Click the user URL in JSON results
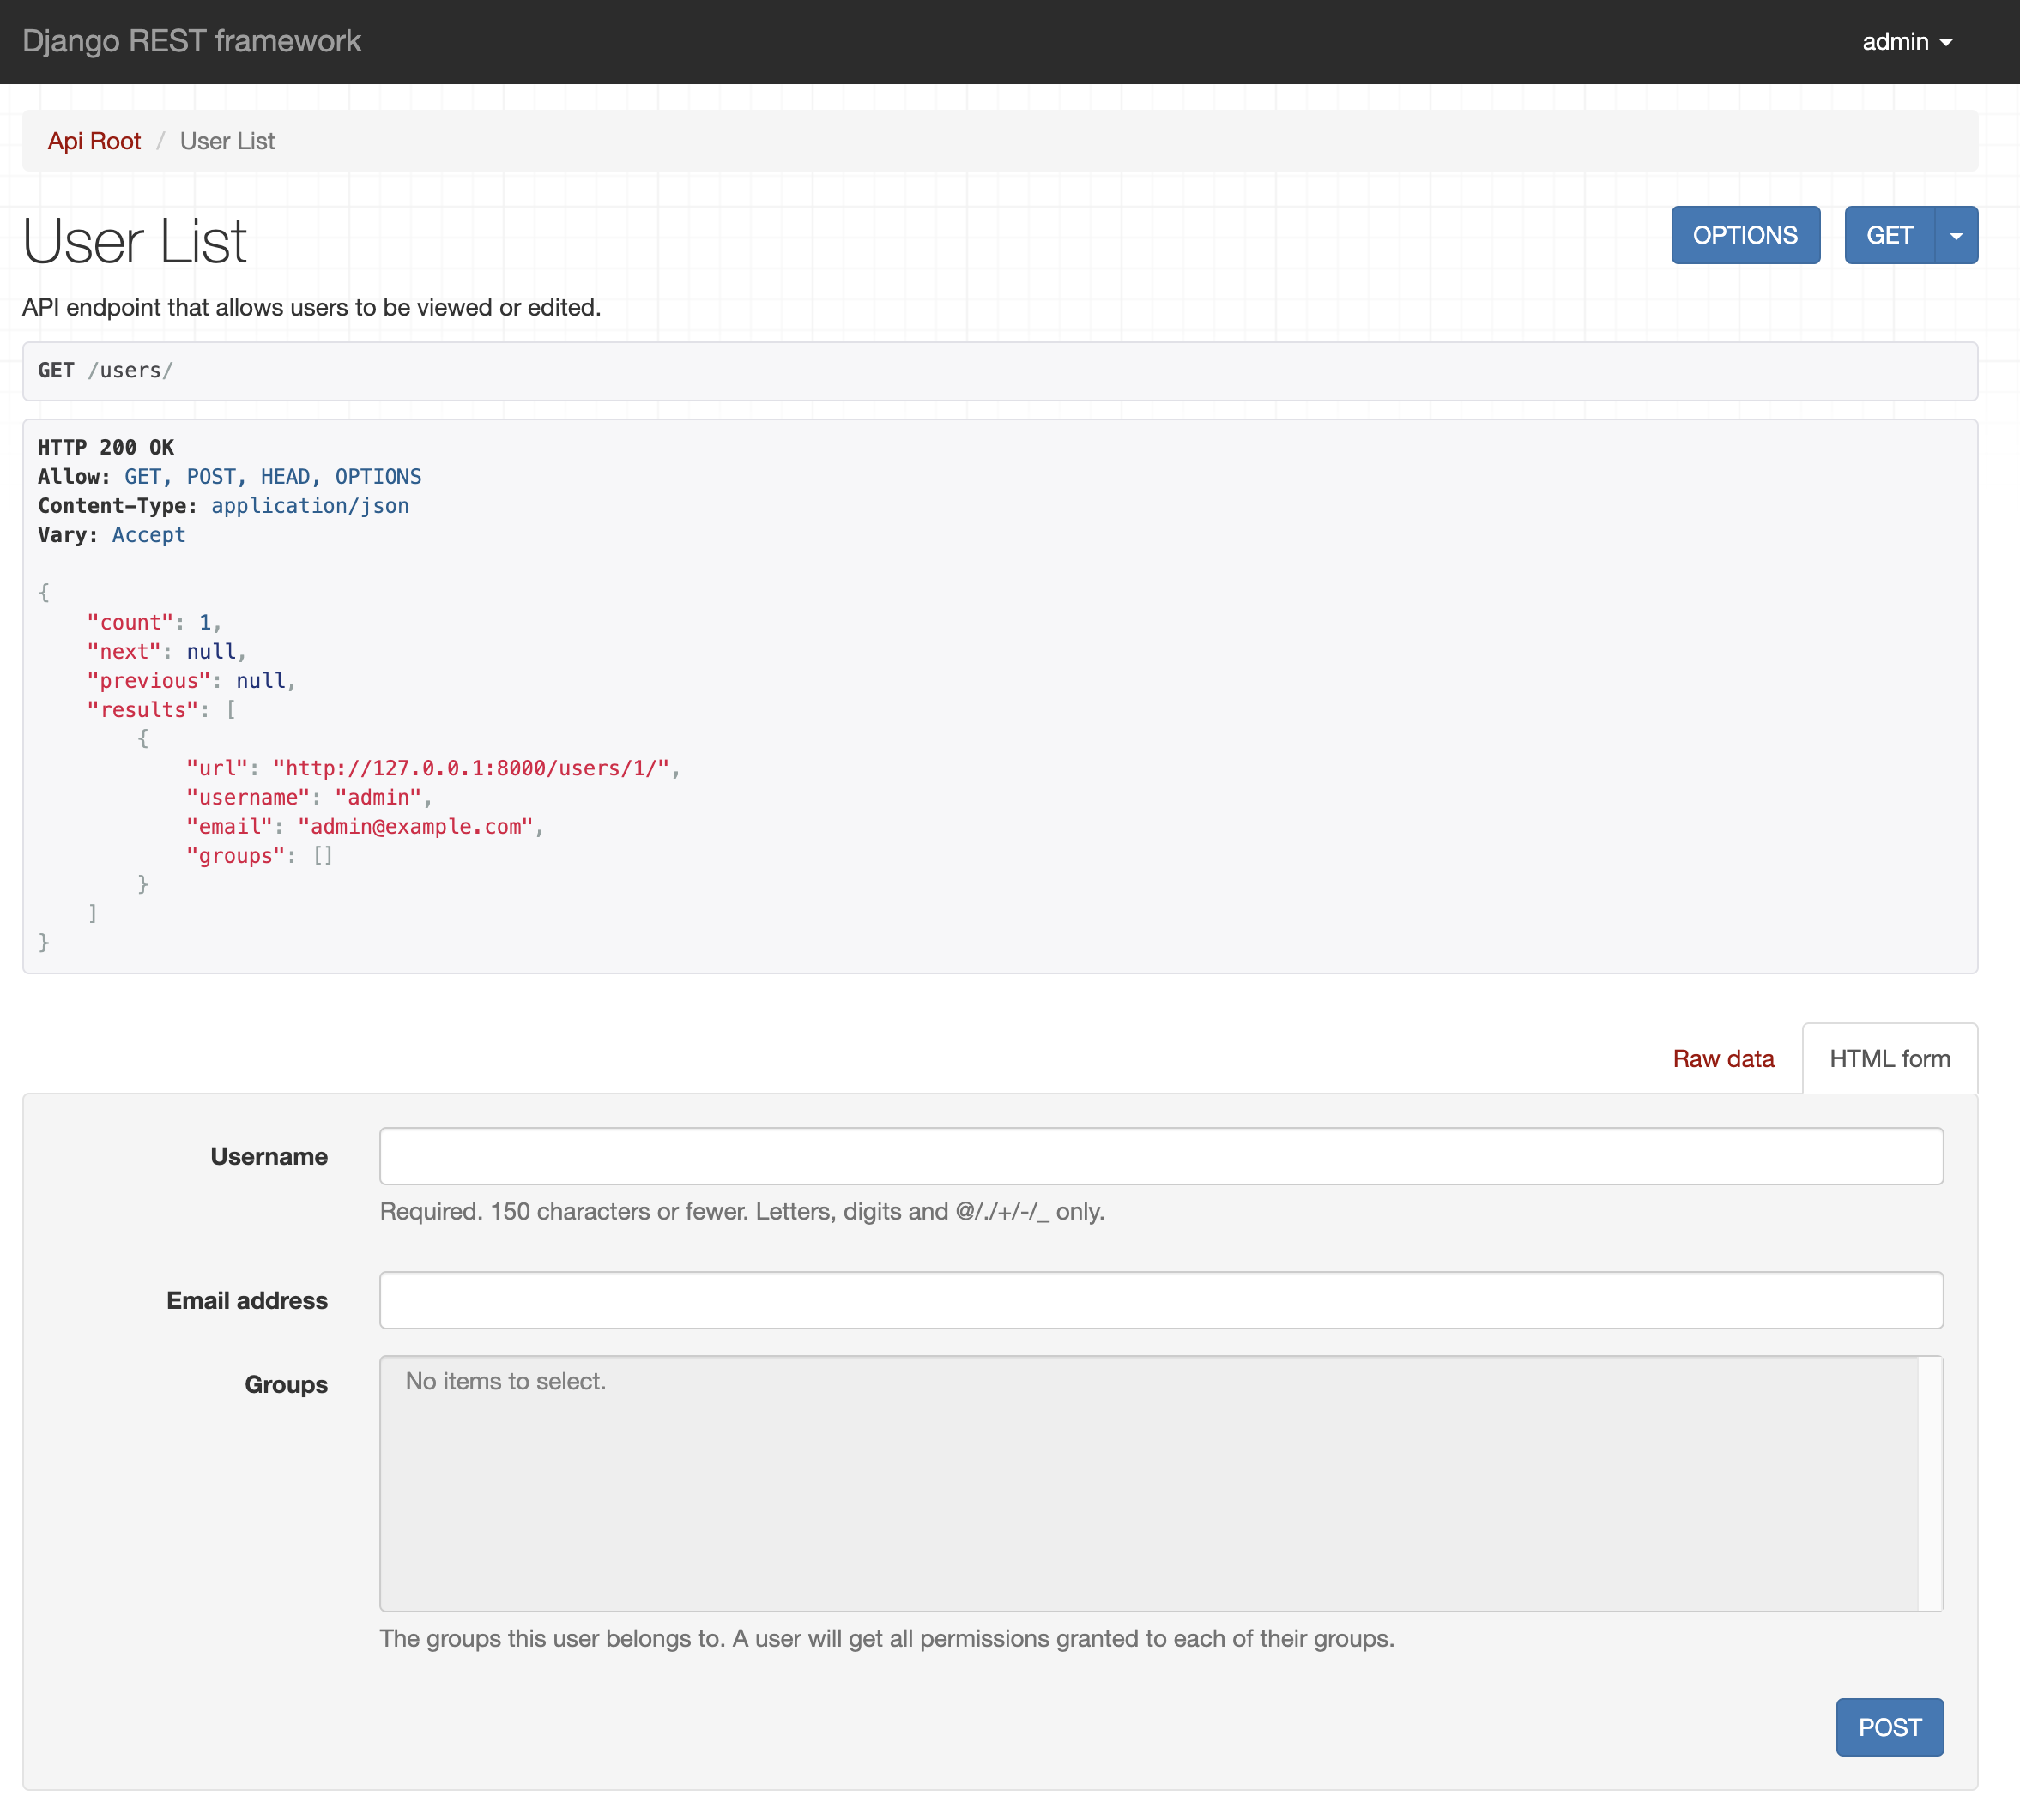The width and height of the screenshot is (2020, 1820). tap(470, 768)
